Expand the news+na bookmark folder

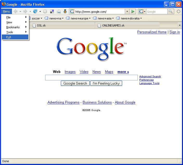63,18
